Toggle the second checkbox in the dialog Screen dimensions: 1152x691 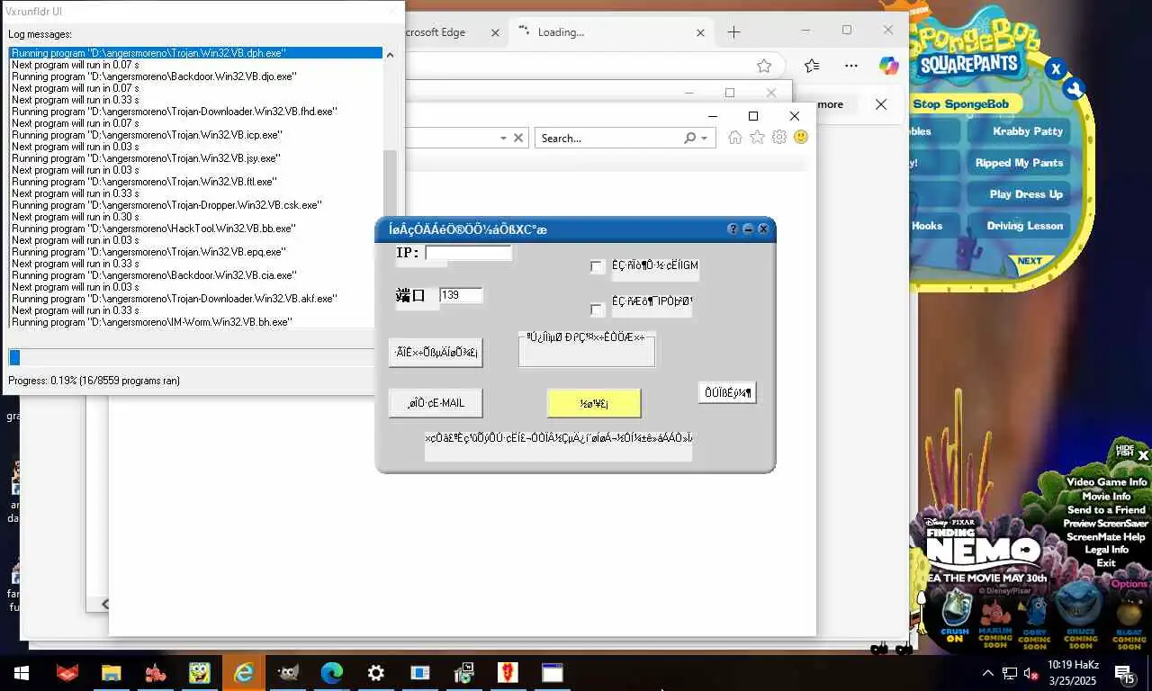pos(597,310)
